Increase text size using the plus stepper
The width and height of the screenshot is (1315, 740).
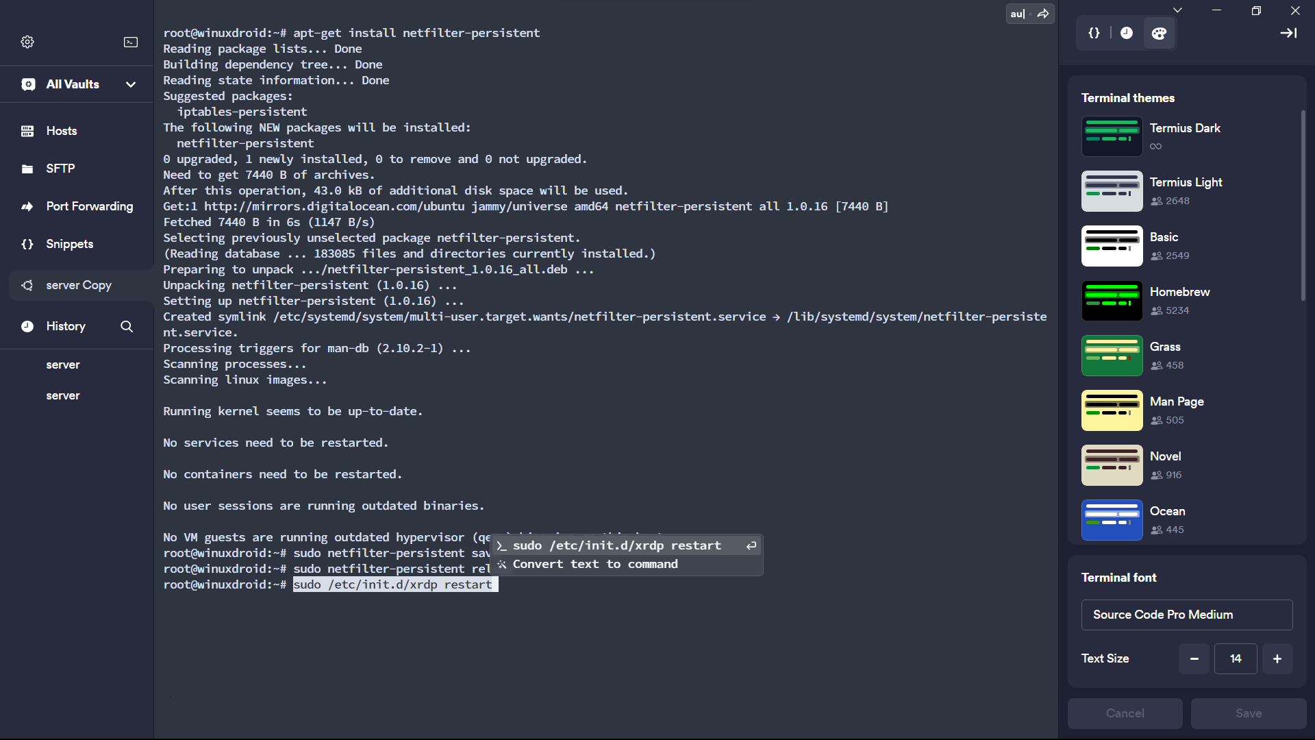coord(1277,658)
